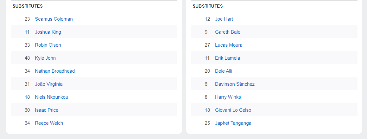The width and height of the screenshot is (367, 139).
Task: Select Giovani Lo Celso from the bench
Action: [233, 110]
